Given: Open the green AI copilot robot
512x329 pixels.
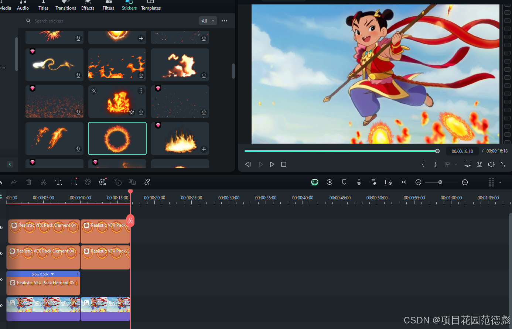Looking at the screenshot, I should click(315, 182).
